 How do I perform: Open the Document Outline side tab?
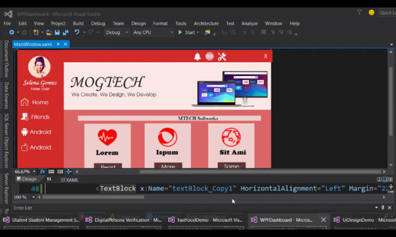pos(6,59)
